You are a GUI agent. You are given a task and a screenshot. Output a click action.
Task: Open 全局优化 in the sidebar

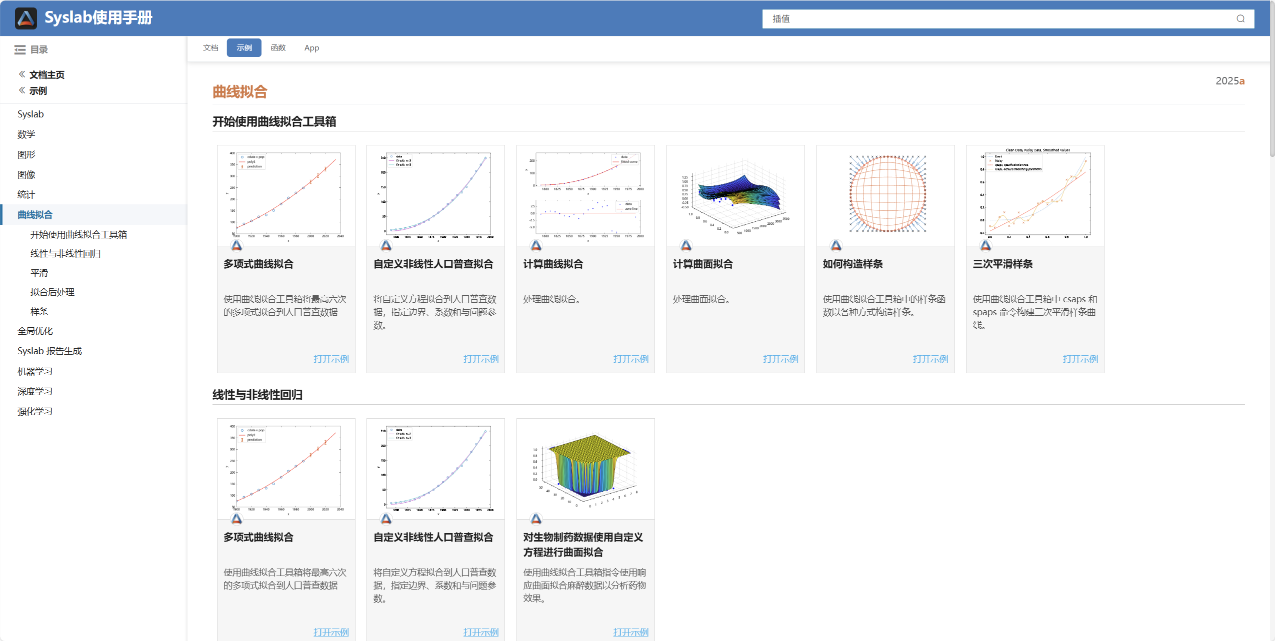(x=35, y=331)
